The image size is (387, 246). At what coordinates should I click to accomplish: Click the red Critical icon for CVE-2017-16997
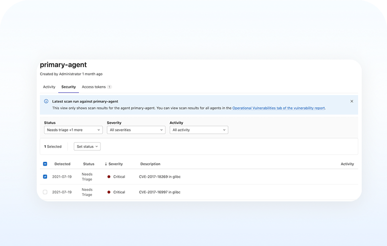(109, 192)
